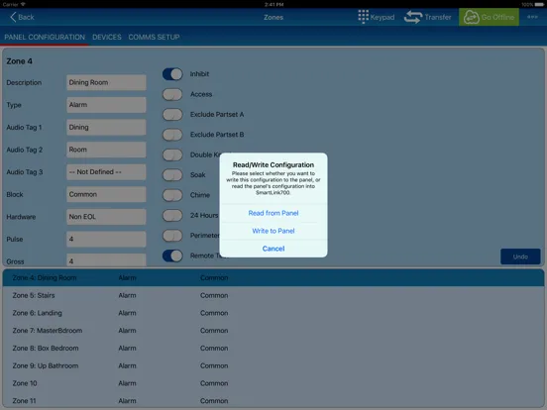Open Audio Tag 1 dropdown showing Dining
Viewport: 547px width, 410px height.
[106, 127]
